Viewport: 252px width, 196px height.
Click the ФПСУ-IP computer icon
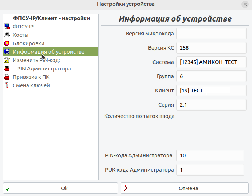click(x=7, y=27)
